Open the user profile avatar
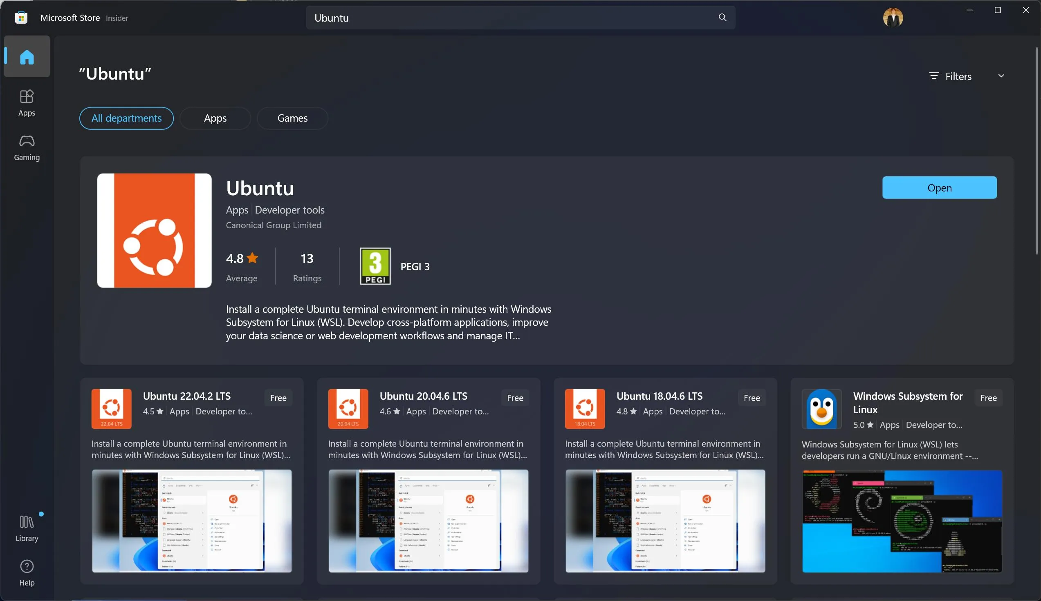1041x601 pixels. pyautogui.click(x=893, y=18)
